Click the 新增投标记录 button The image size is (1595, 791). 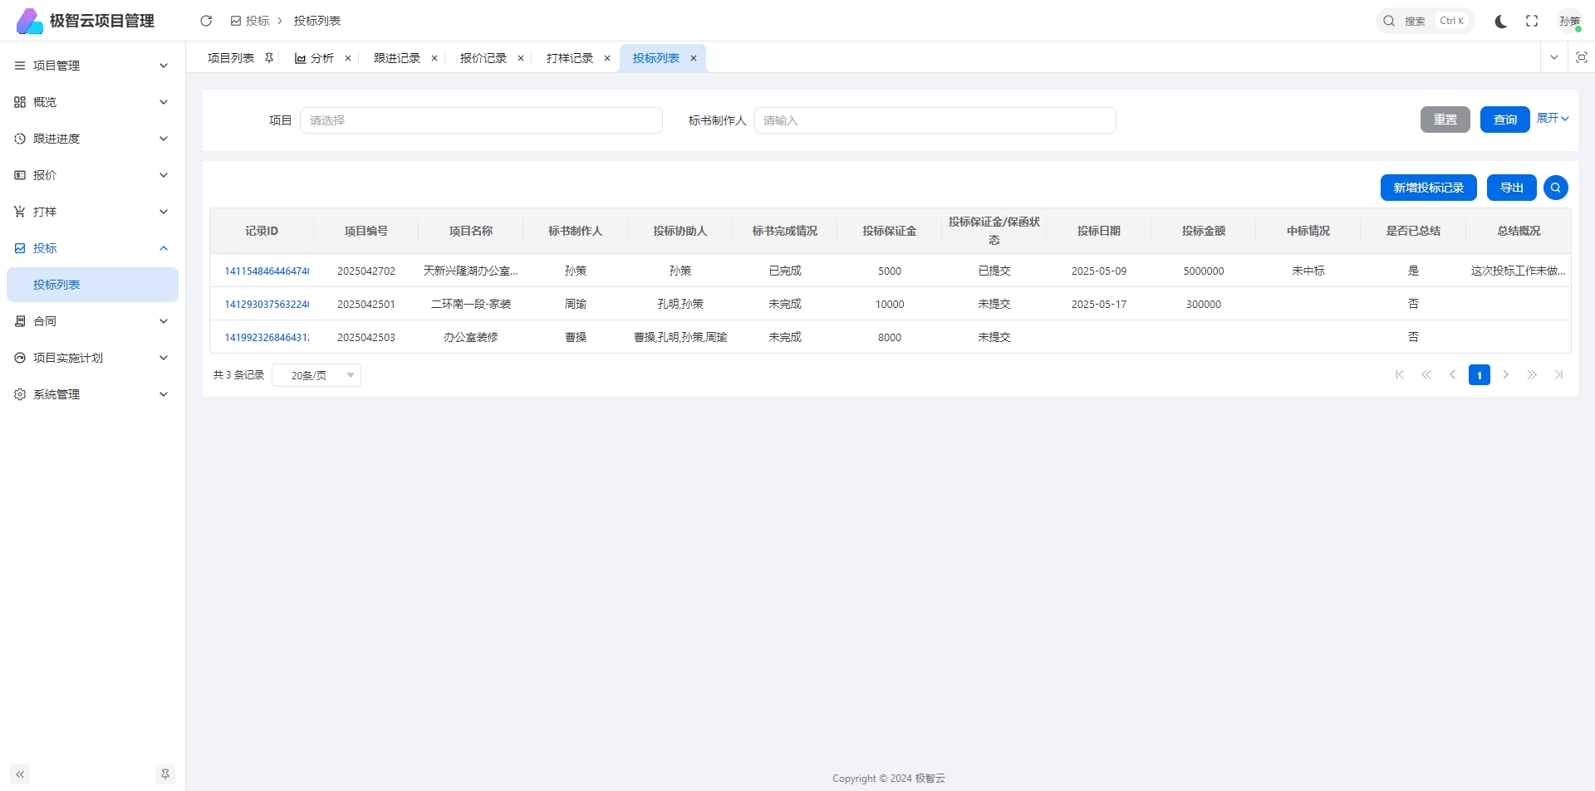click(1428, 188)
